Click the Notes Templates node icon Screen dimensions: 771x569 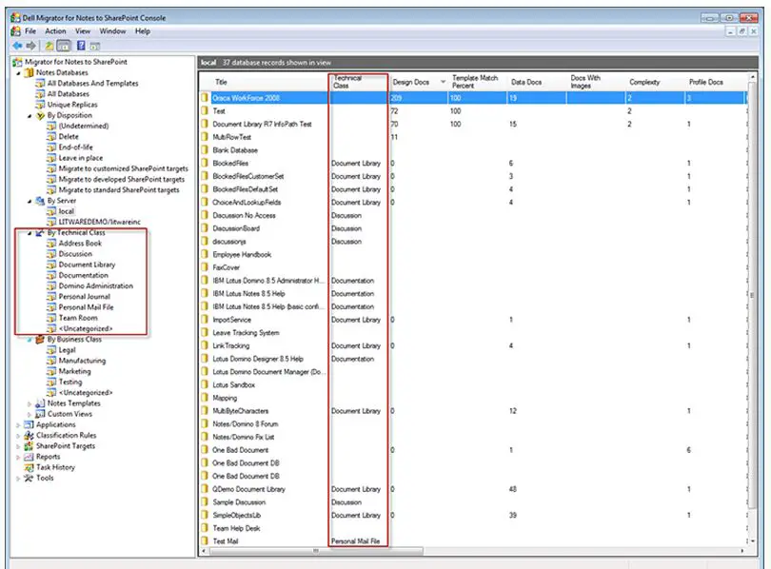[x=40, y=403]
